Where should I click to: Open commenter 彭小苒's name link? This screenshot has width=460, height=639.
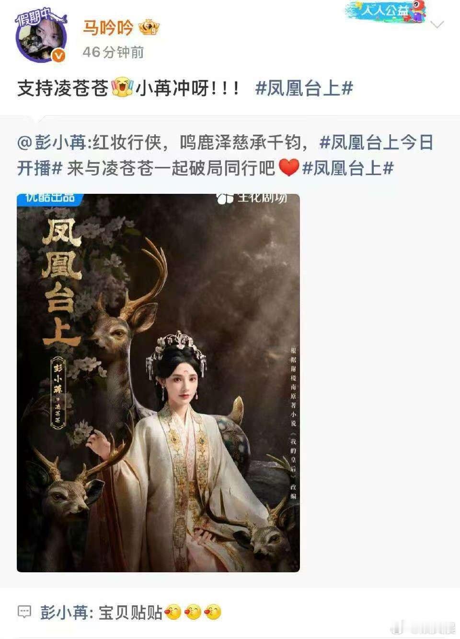[64, 612]
